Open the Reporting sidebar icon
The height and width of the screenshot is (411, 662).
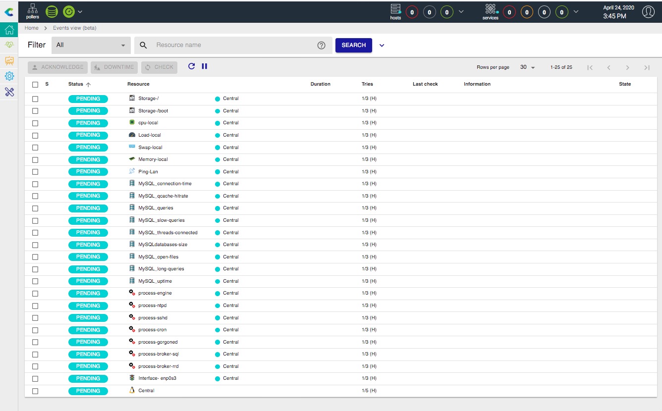pyautogui.click(x=9, y=60)
